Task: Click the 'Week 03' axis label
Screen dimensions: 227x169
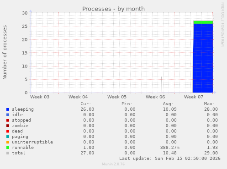Action: [x=40, y=97]
